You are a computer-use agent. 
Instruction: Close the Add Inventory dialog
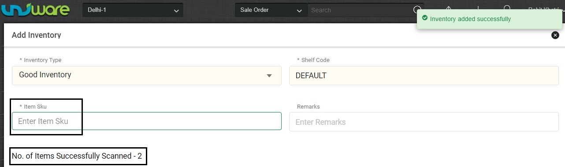click(x=555, y=35)
